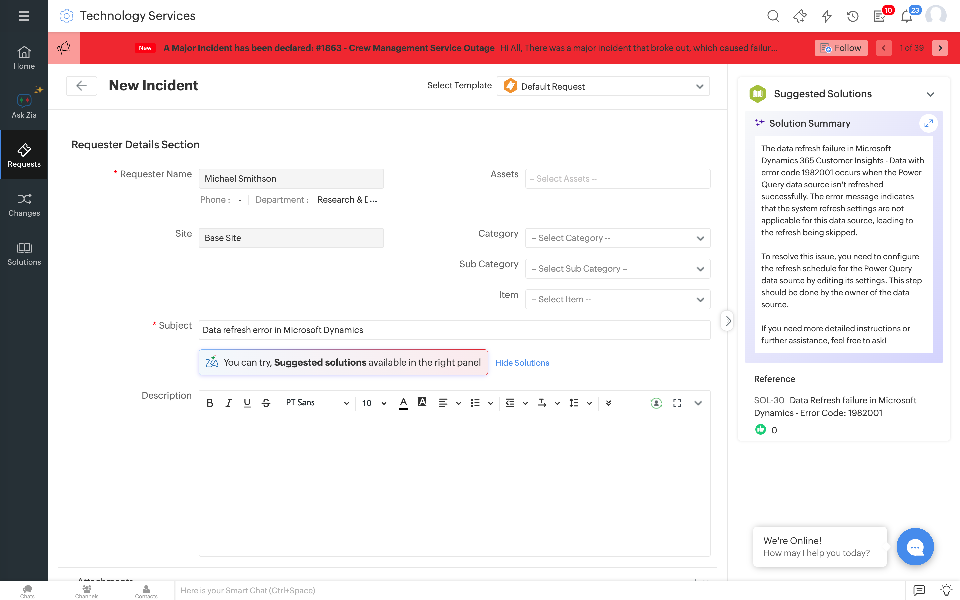Screen dimensions: 960x600
Task: Click the thumbs up like icon
Action: (760, 429)
